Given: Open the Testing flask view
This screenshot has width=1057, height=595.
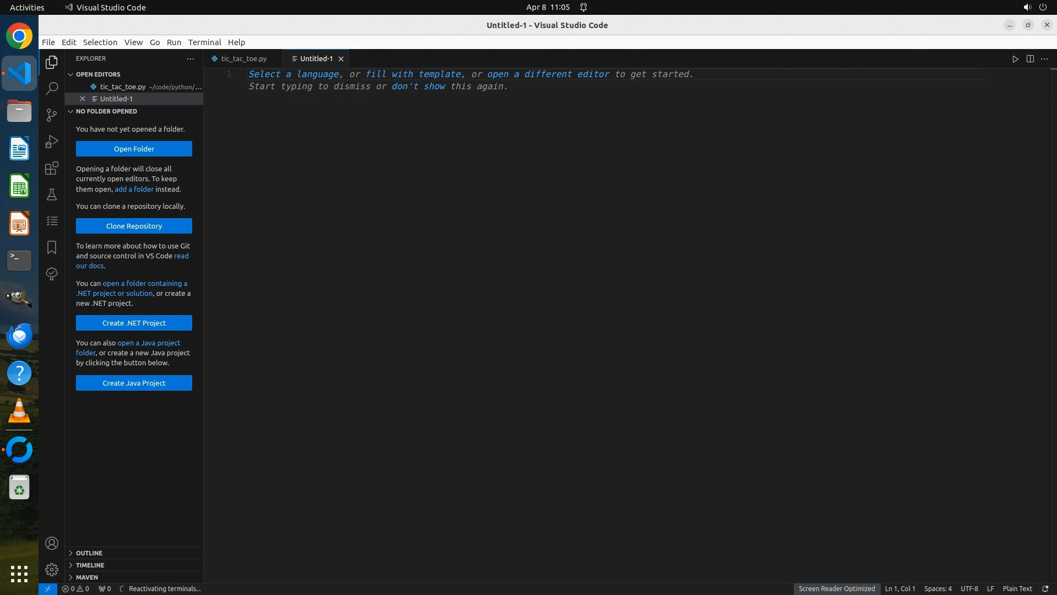Looking at the screenshot, I should [x=52, y=194].
